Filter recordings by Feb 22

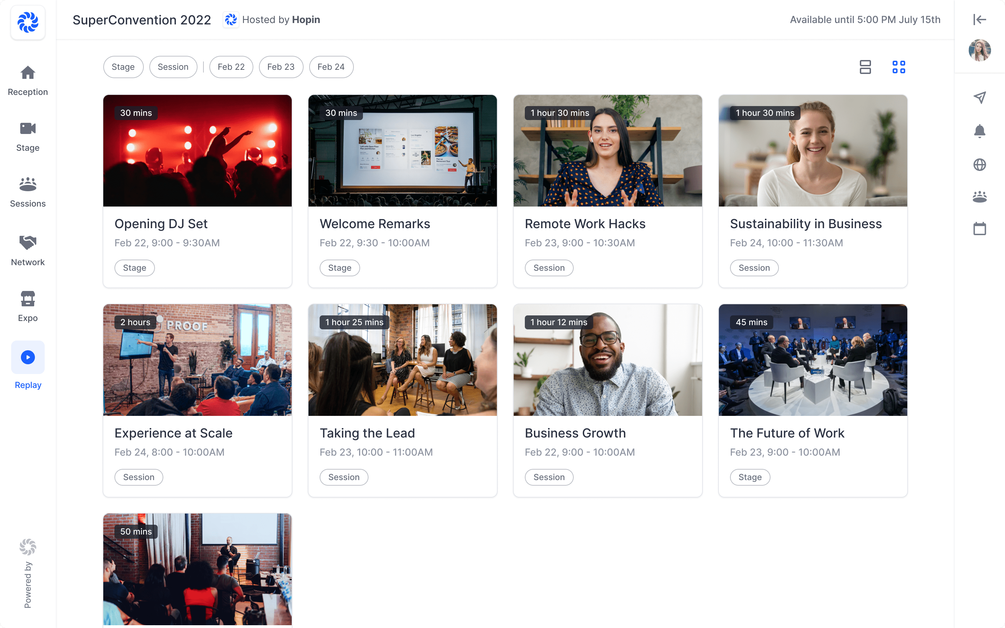(x=231, y=67)
